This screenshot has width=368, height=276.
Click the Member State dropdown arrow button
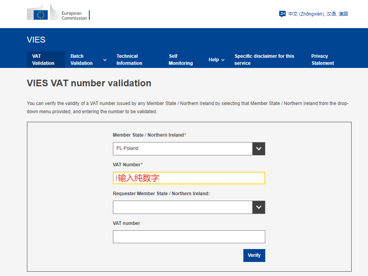coord(259,149)
